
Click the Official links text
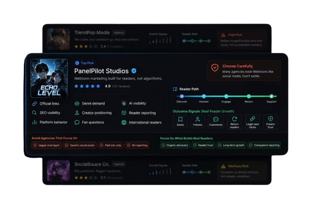pos(49,104)
